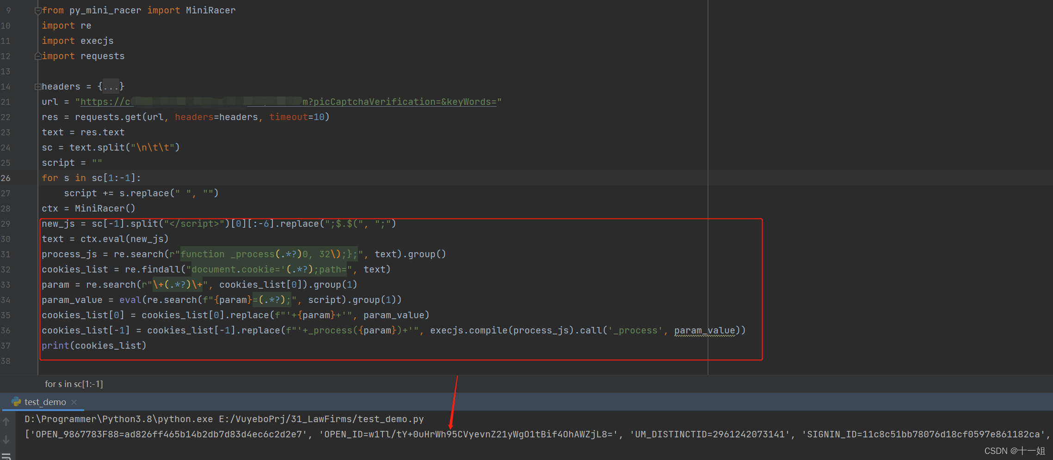
Task: Close the test_demo run tab
Action: (74, 402)
